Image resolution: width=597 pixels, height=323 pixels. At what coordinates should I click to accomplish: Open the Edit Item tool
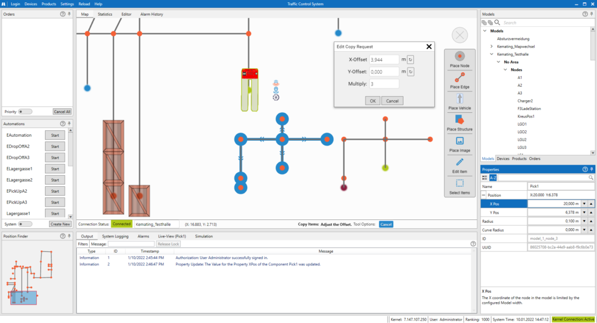point(459,165)
